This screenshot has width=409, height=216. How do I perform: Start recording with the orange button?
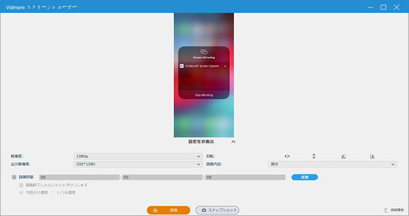tap(169, 210)
